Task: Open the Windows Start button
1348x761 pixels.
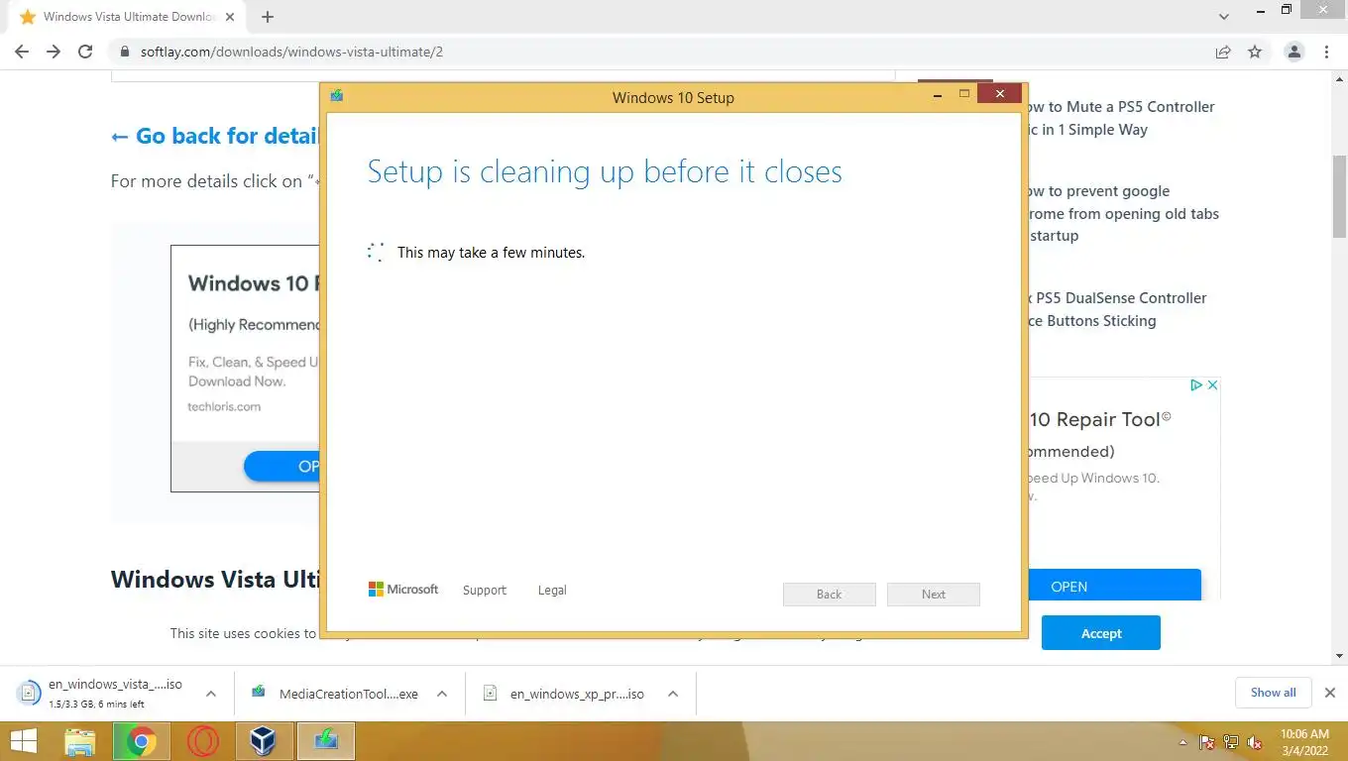Action: pos(24,741)
